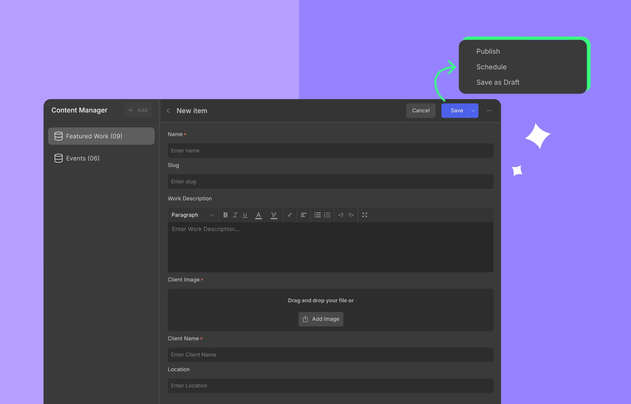The height and width of the screenshot is (404, 631).
Task: Choose Schedule from the save menu
Action: coord(491,67)
